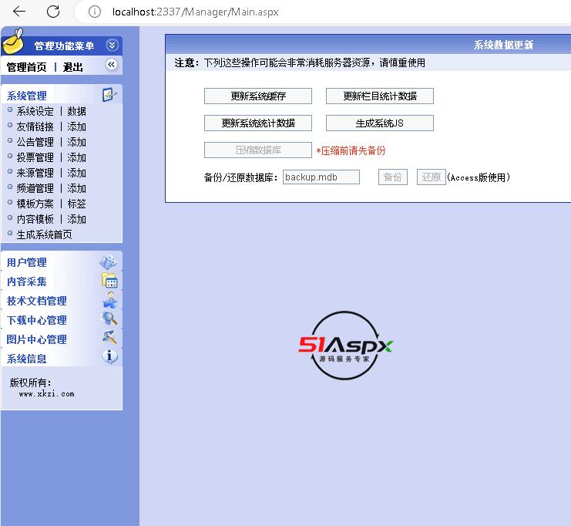The width and height of the screenshot is (571, 526).
Task: Open 系统设定 menu item
Action: [x=35, y=111]
